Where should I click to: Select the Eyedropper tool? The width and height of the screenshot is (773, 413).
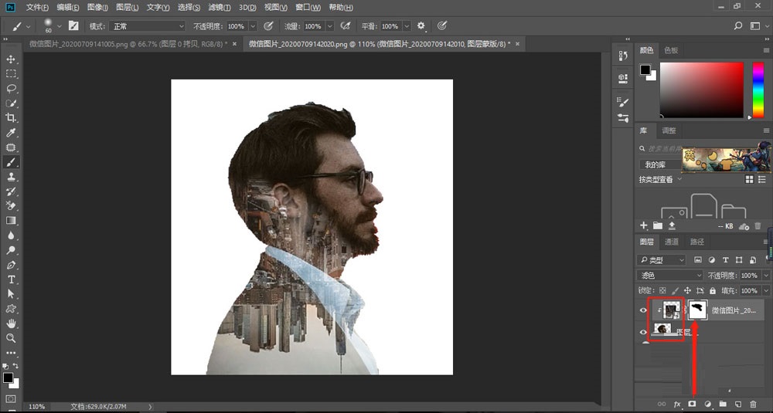11,133
